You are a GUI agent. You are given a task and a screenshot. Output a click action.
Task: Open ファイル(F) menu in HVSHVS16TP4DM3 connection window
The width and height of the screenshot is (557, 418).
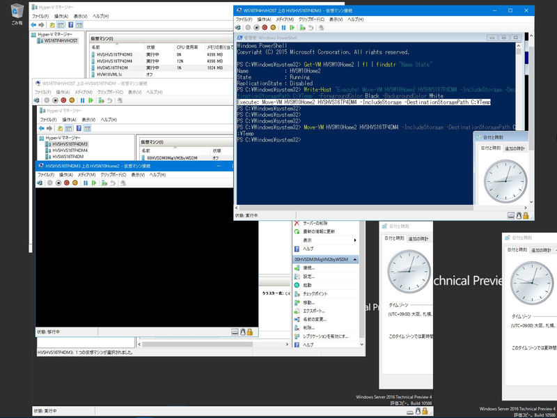point(244,20)
